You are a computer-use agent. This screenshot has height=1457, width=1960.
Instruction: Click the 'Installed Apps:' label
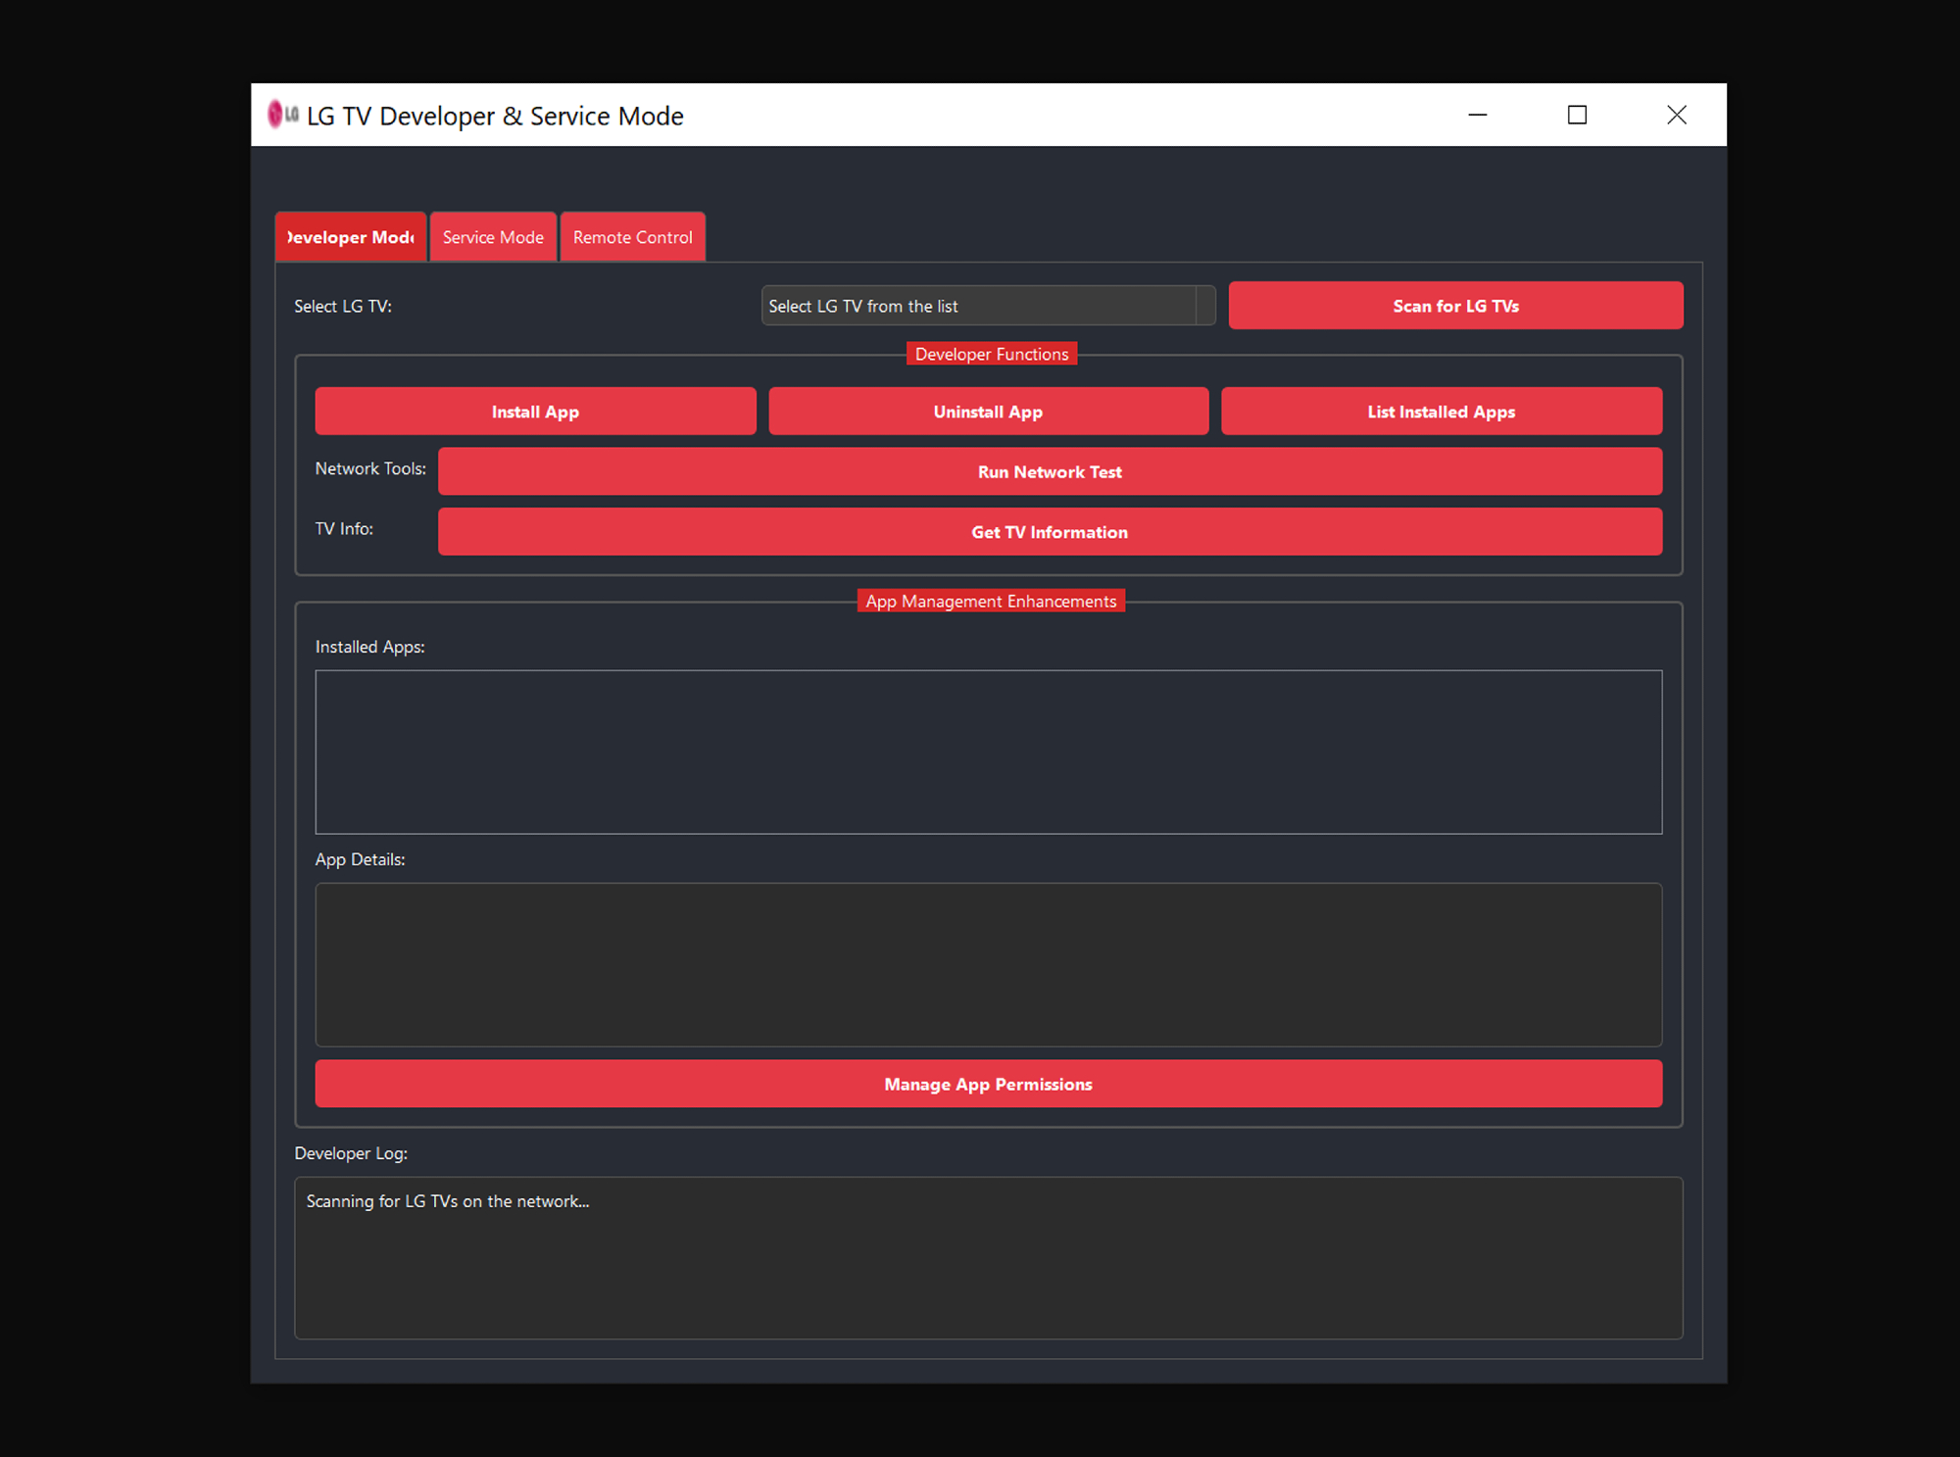click(369, 647)
